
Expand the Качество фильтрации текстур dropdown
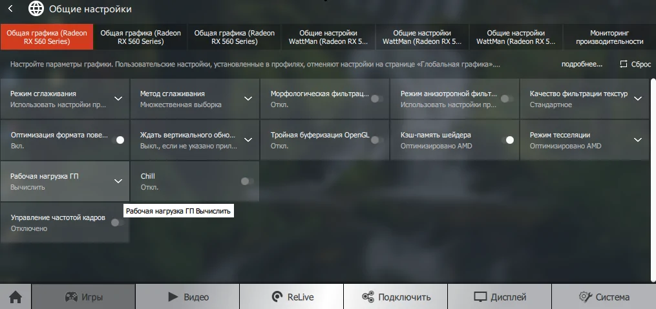tap(638, 99)
